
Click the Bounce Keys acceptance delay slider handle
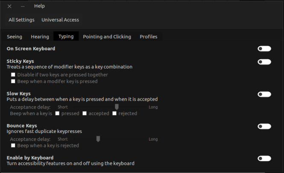[x=98, y=139]
